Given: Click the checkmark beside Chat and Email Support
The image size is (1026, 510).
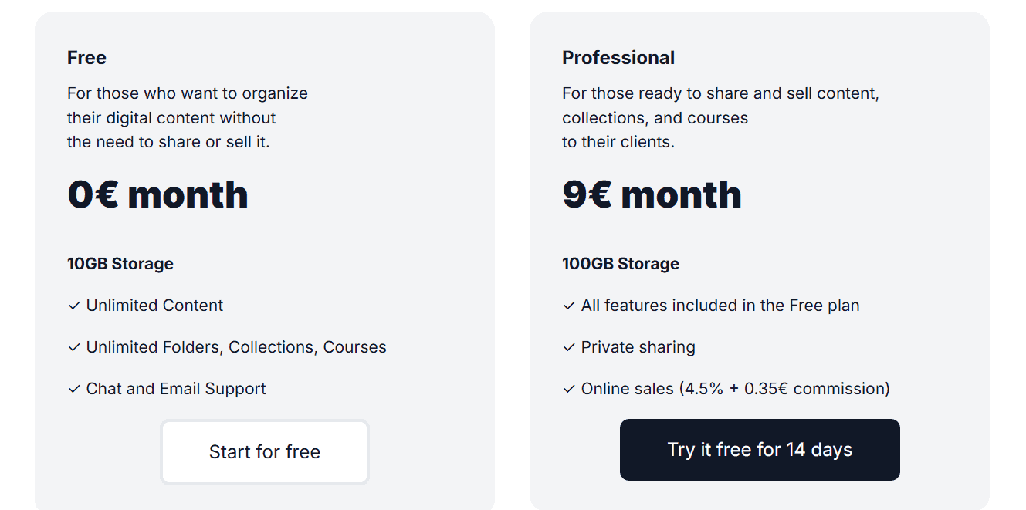Looking at the screenshot, I should pos(73,389).
